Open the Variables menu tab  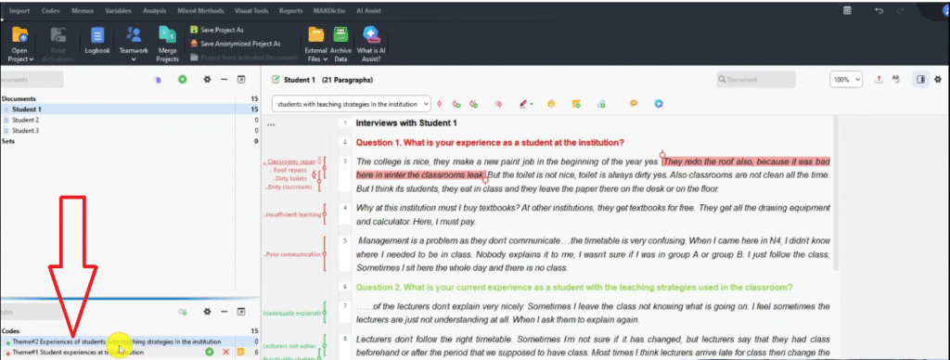(x=118, y=11)
